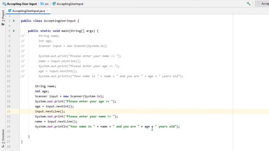This screenshot has height=151, width=269.
Task: Close the AcceptingUserInput.java tab
Action: pos(47,11)
